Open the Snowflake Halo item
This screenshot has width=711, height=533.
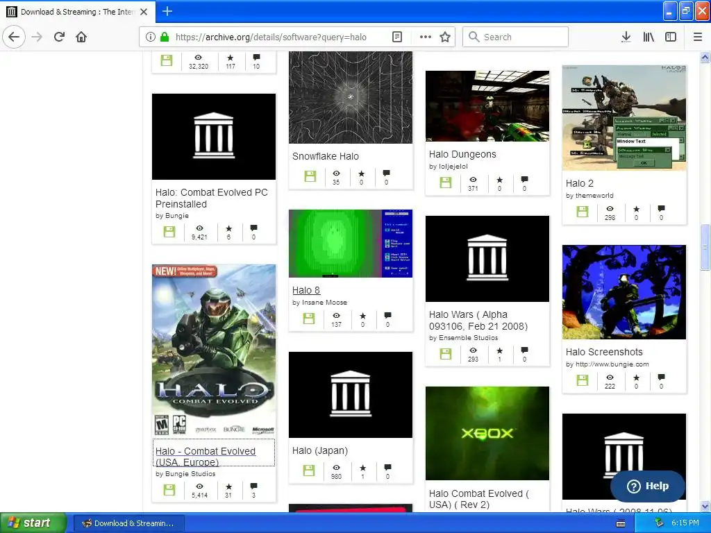pos(326,156)
